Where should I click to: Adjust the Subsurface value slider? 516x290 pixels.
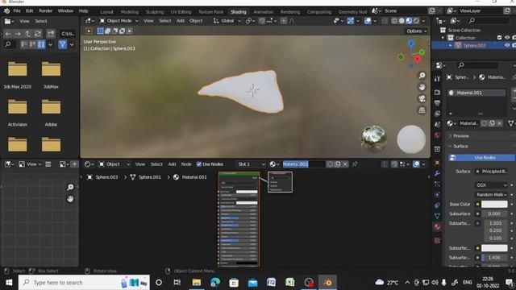tap(494, 213)
